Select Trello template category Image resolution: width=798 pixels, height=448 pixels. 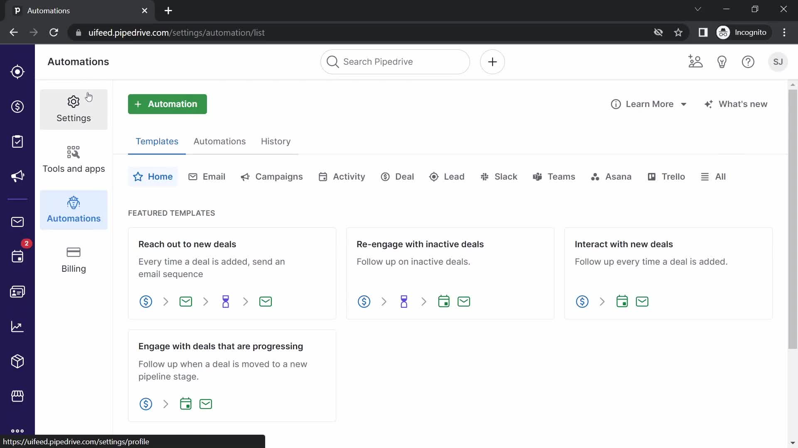[x=666, y=177]
